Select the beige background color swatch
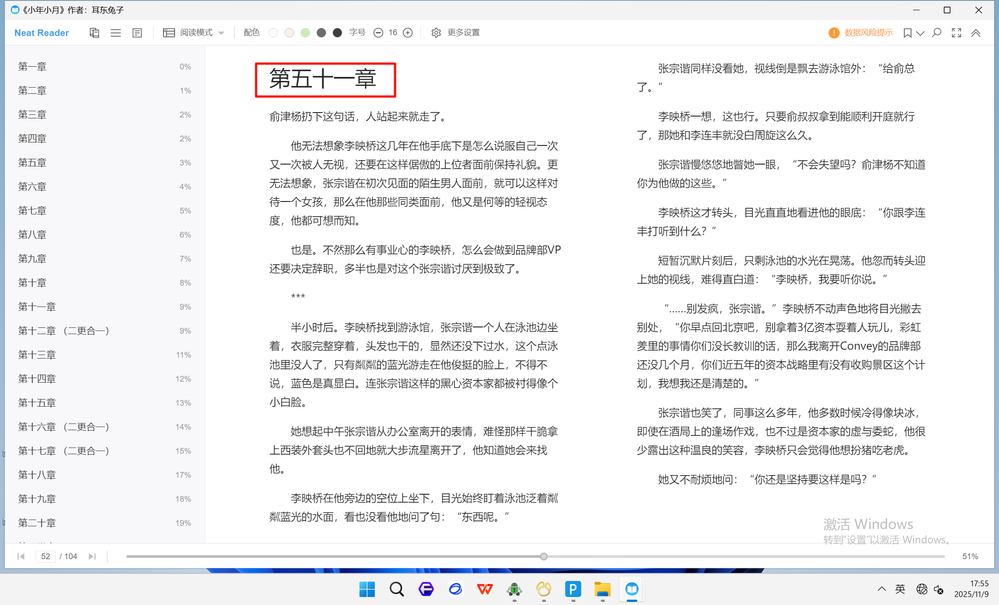The width and height of the screenshot is (999, 605). click(x=289, y=33)
